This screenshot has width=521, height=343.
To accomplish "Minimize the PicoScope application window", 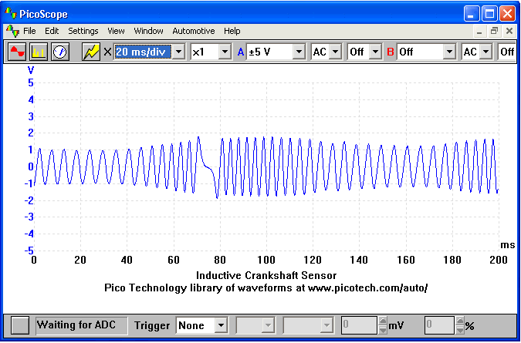I will pyautogui.click(x=472, y=14).
